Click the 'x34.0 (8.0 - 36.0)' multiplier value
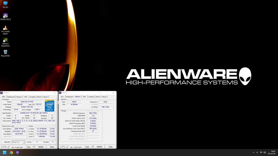The width and height of the screenshot is (278, 156). tap(19, 131)
